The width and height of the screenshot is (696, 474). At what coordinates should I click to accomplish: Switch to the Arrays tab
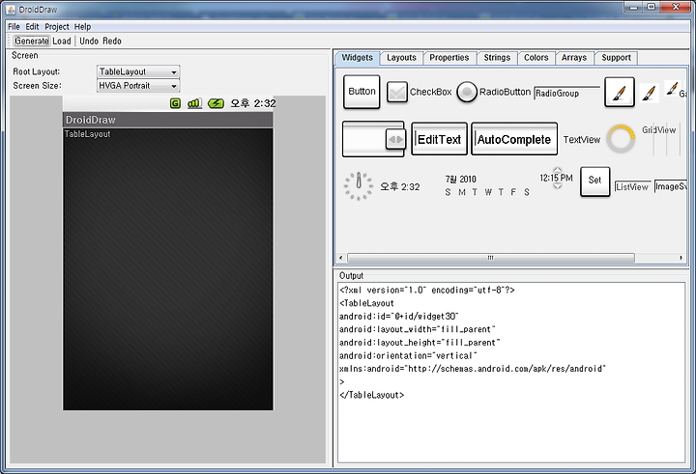pos(574,58)
